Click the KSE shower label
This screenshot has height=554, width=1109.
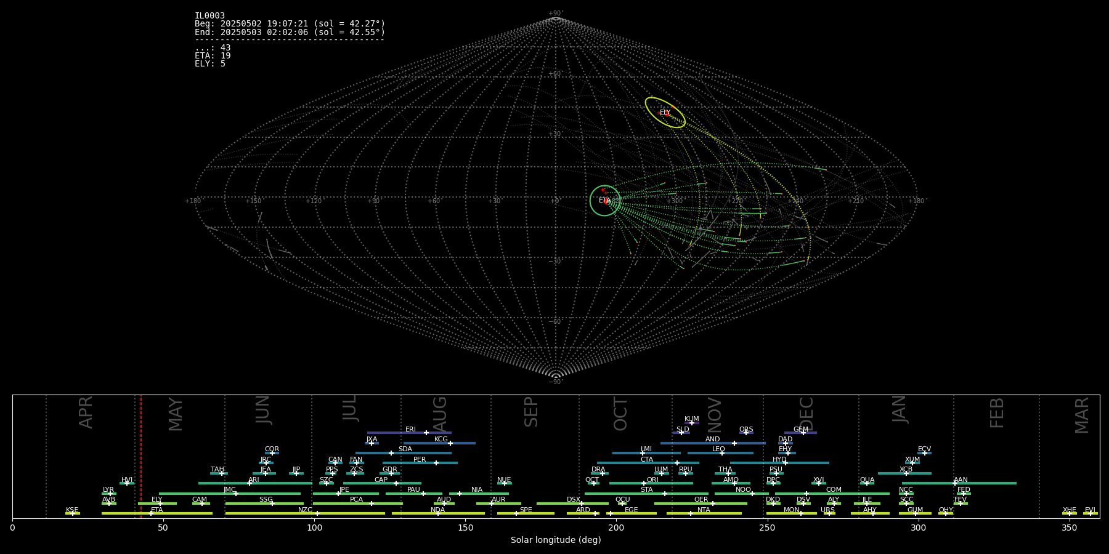coord(72,510)
